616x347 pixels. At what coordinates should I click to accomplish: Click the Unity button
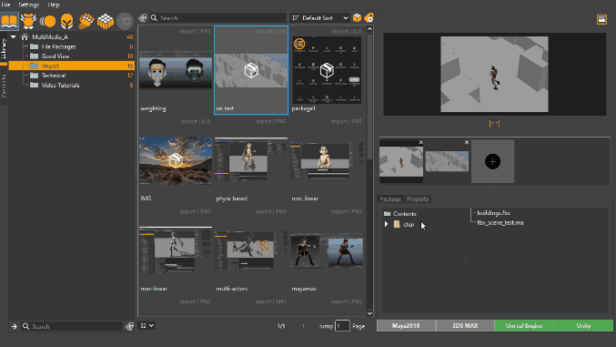click(x=583, y=326)
